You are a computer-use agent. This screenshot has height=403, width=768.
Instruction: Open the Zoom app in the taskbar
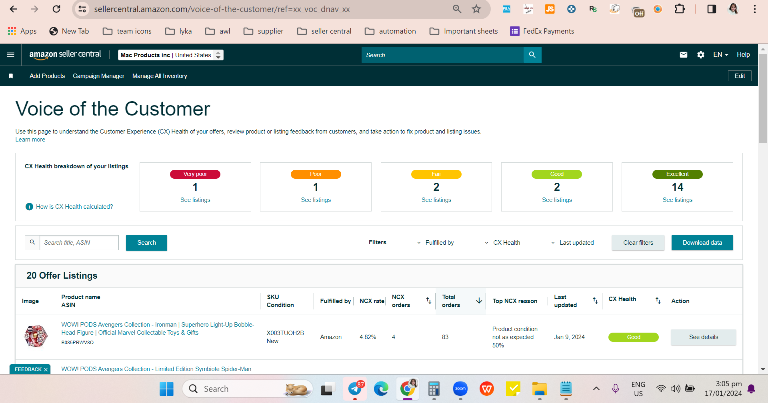(460, 389)
